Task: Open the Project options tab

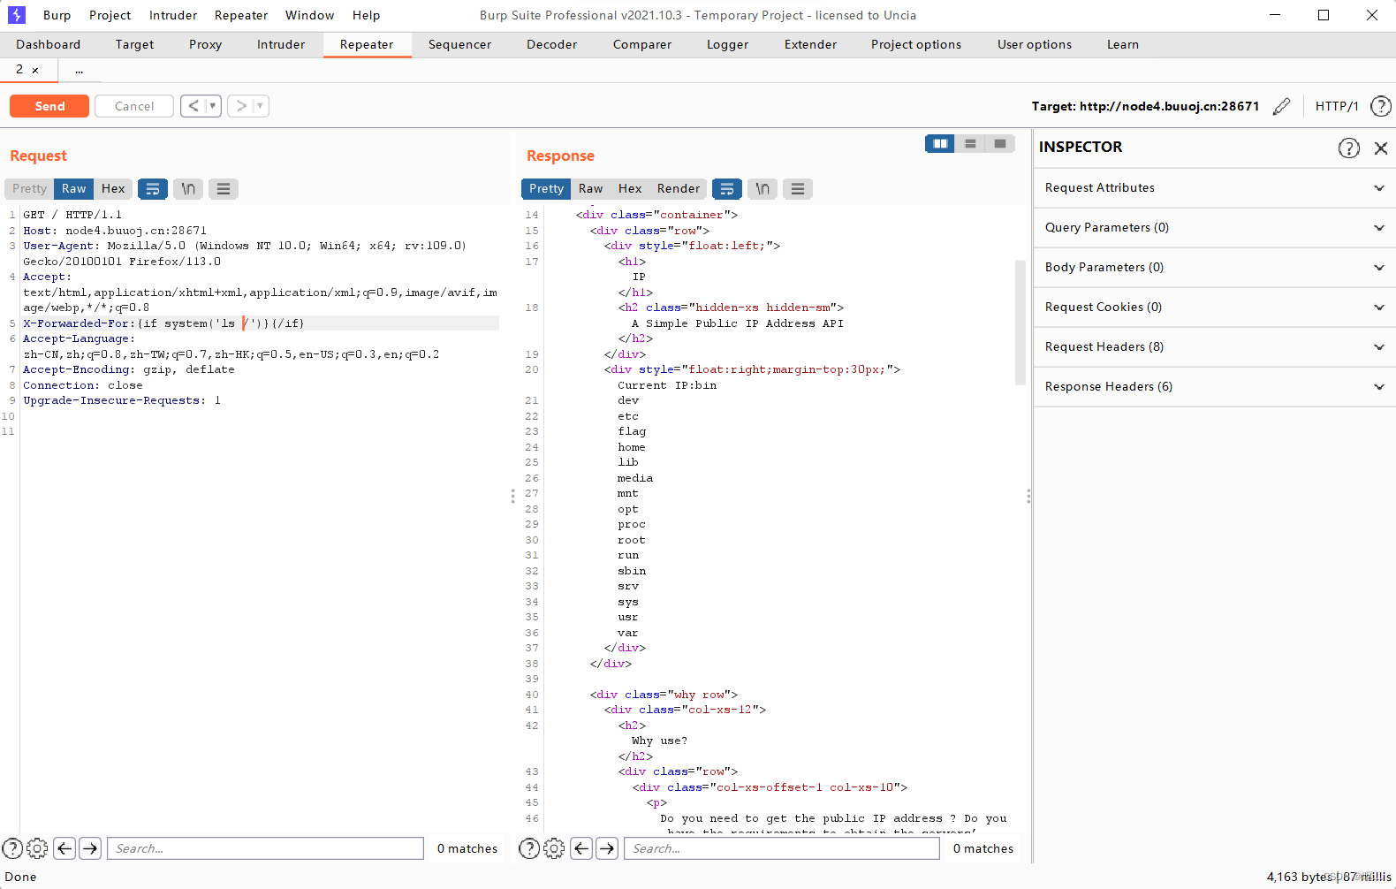Action: click(x=916, y=44)
